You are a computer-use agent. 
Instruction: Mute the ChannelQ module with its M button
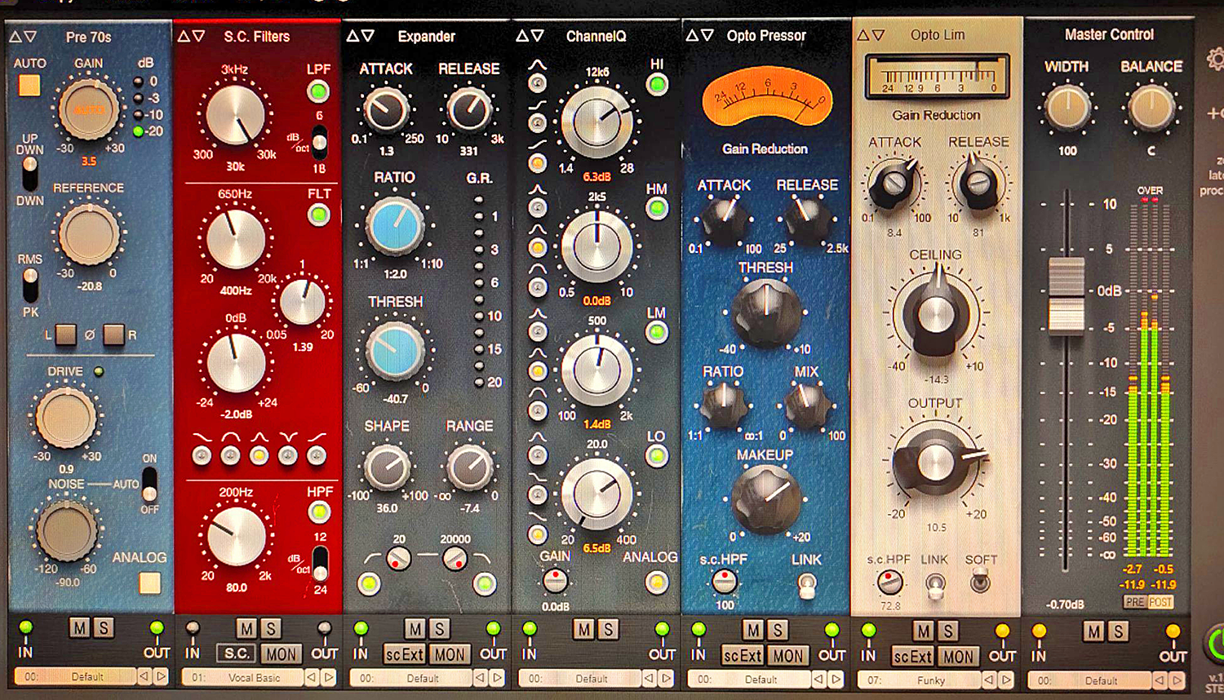[x=583, y=630]
